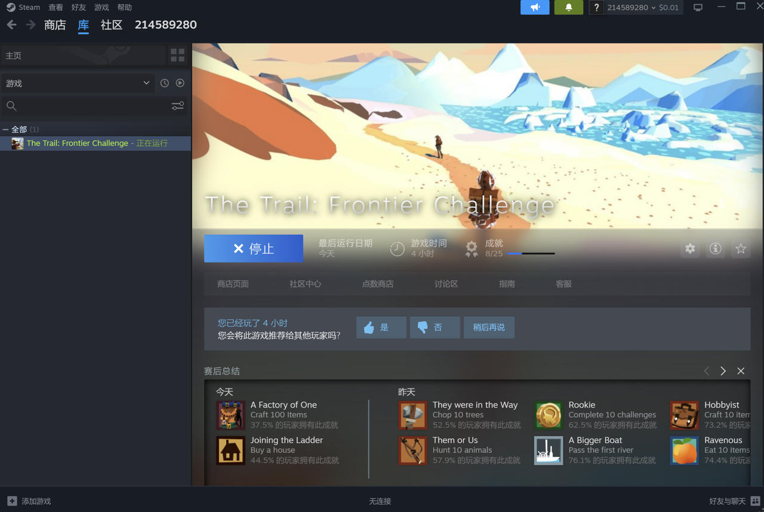Go to 商店 tab
Image resolution: width=764 pixels, height=512 pixels.
click(55, 25)
